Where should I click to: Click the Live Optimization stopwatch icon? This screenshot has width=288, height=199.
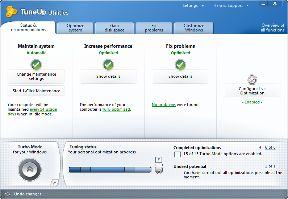[x=252, y=79]
